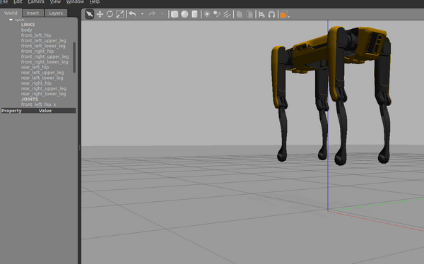The height and width of the screenshot is (264, 424).
Task: Collapse the spot model tree node
Action: pos(11,20)
